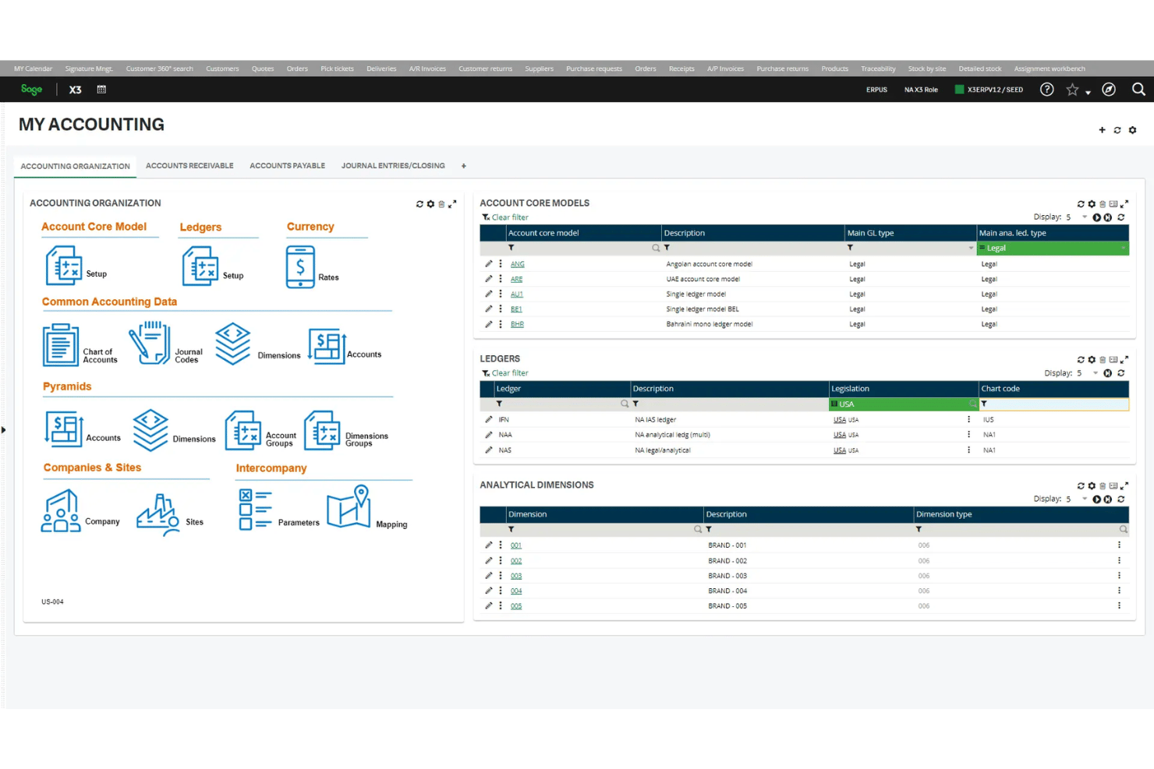Maximize the Accounting Organization widget
The width and height of the screenshot is (1154, 769).
pyautogui.click(x=452, y=204)
